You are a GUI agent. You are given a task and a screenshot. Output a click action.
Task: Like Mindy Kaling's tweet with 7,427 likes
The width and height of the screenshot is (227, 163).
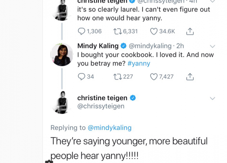click(154, 76)
